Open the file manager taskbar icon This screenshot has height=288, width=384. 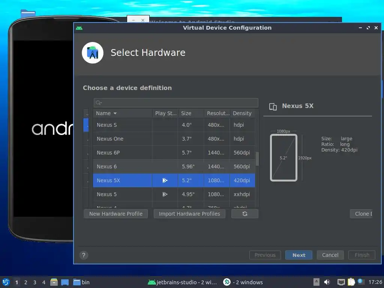(x=54, y=282)
